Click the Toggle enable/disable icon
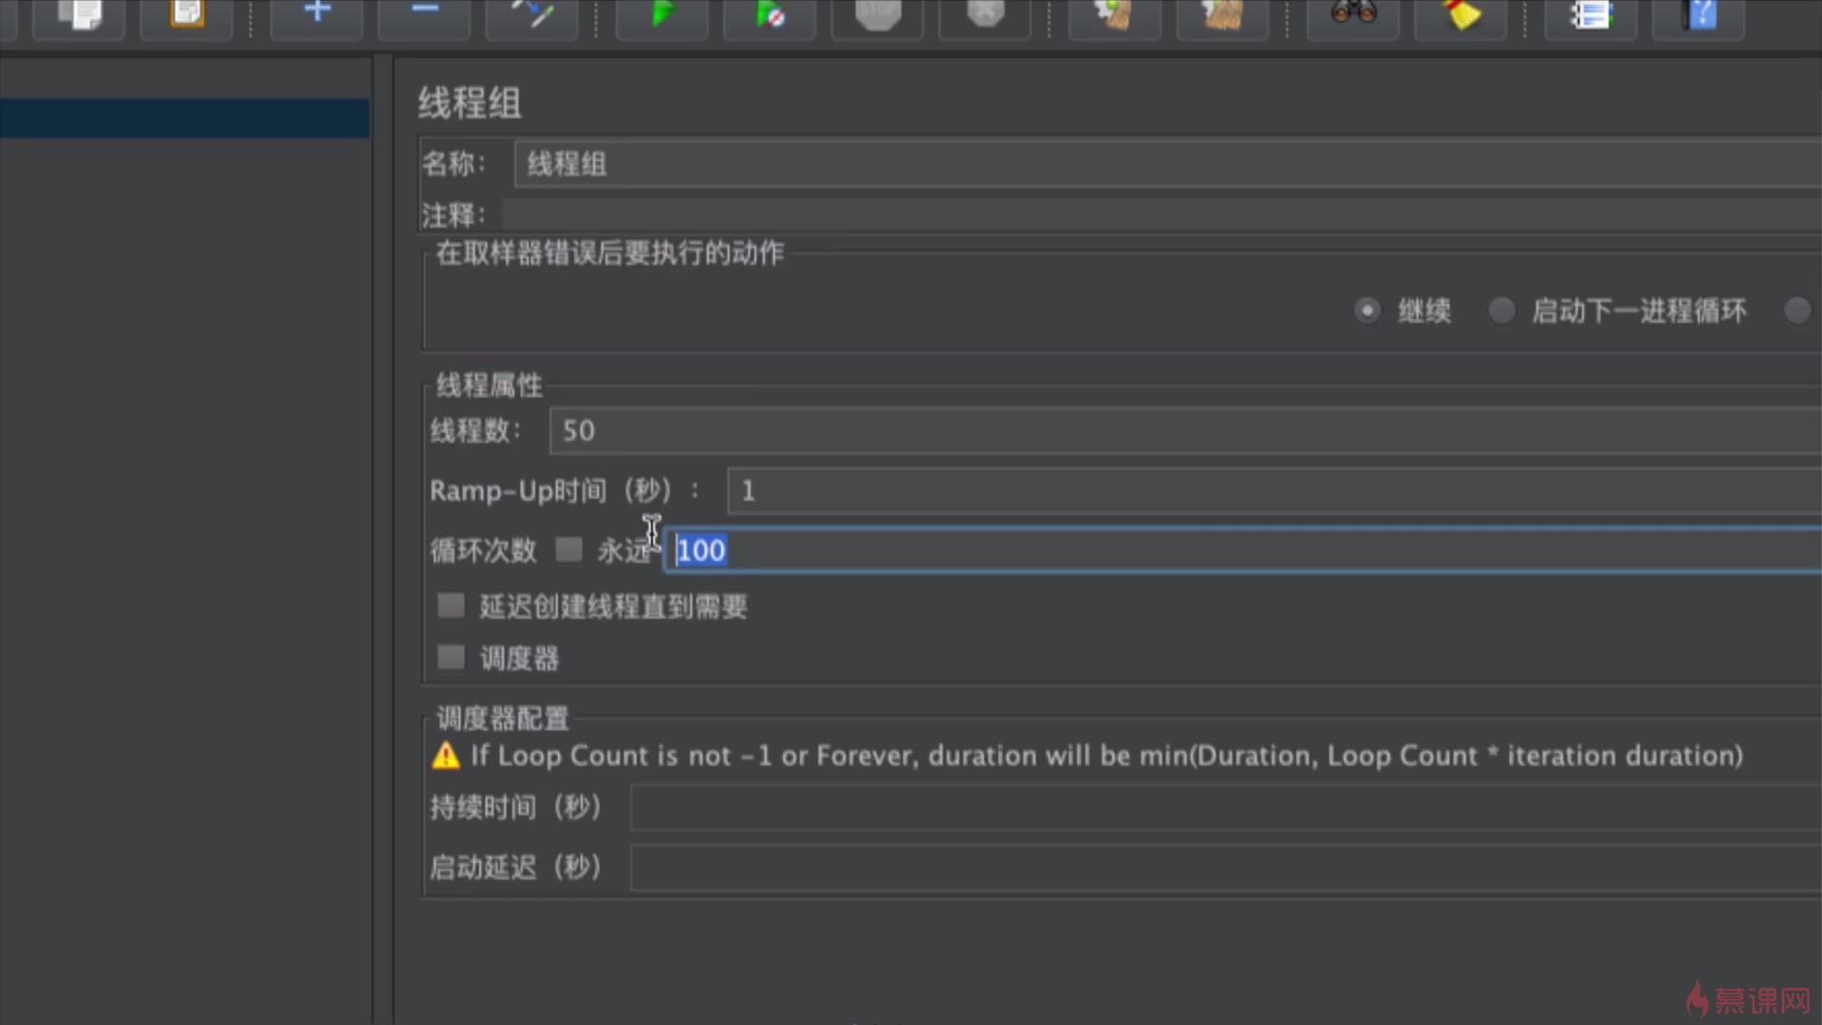This screenshot has height=1025, width=1822. 532,13
